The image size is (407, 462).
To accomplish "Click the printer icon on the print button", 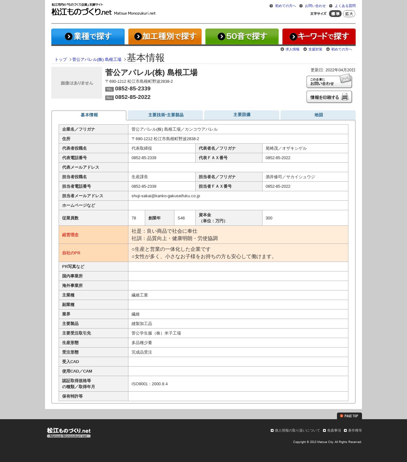I will (x=345, y=97).
